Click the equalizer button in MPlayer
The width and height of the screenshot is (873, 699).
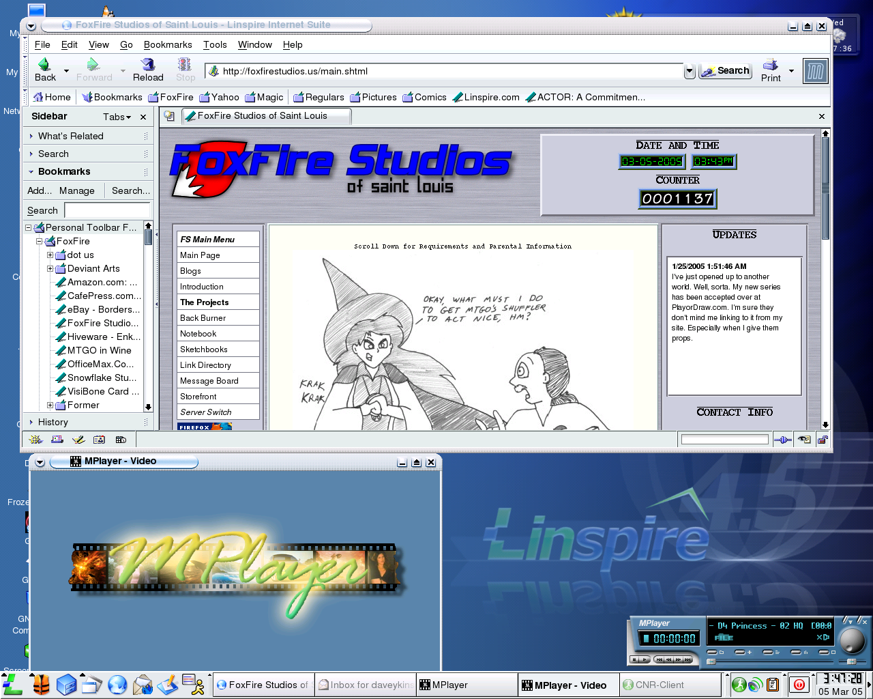pos(796,652)
